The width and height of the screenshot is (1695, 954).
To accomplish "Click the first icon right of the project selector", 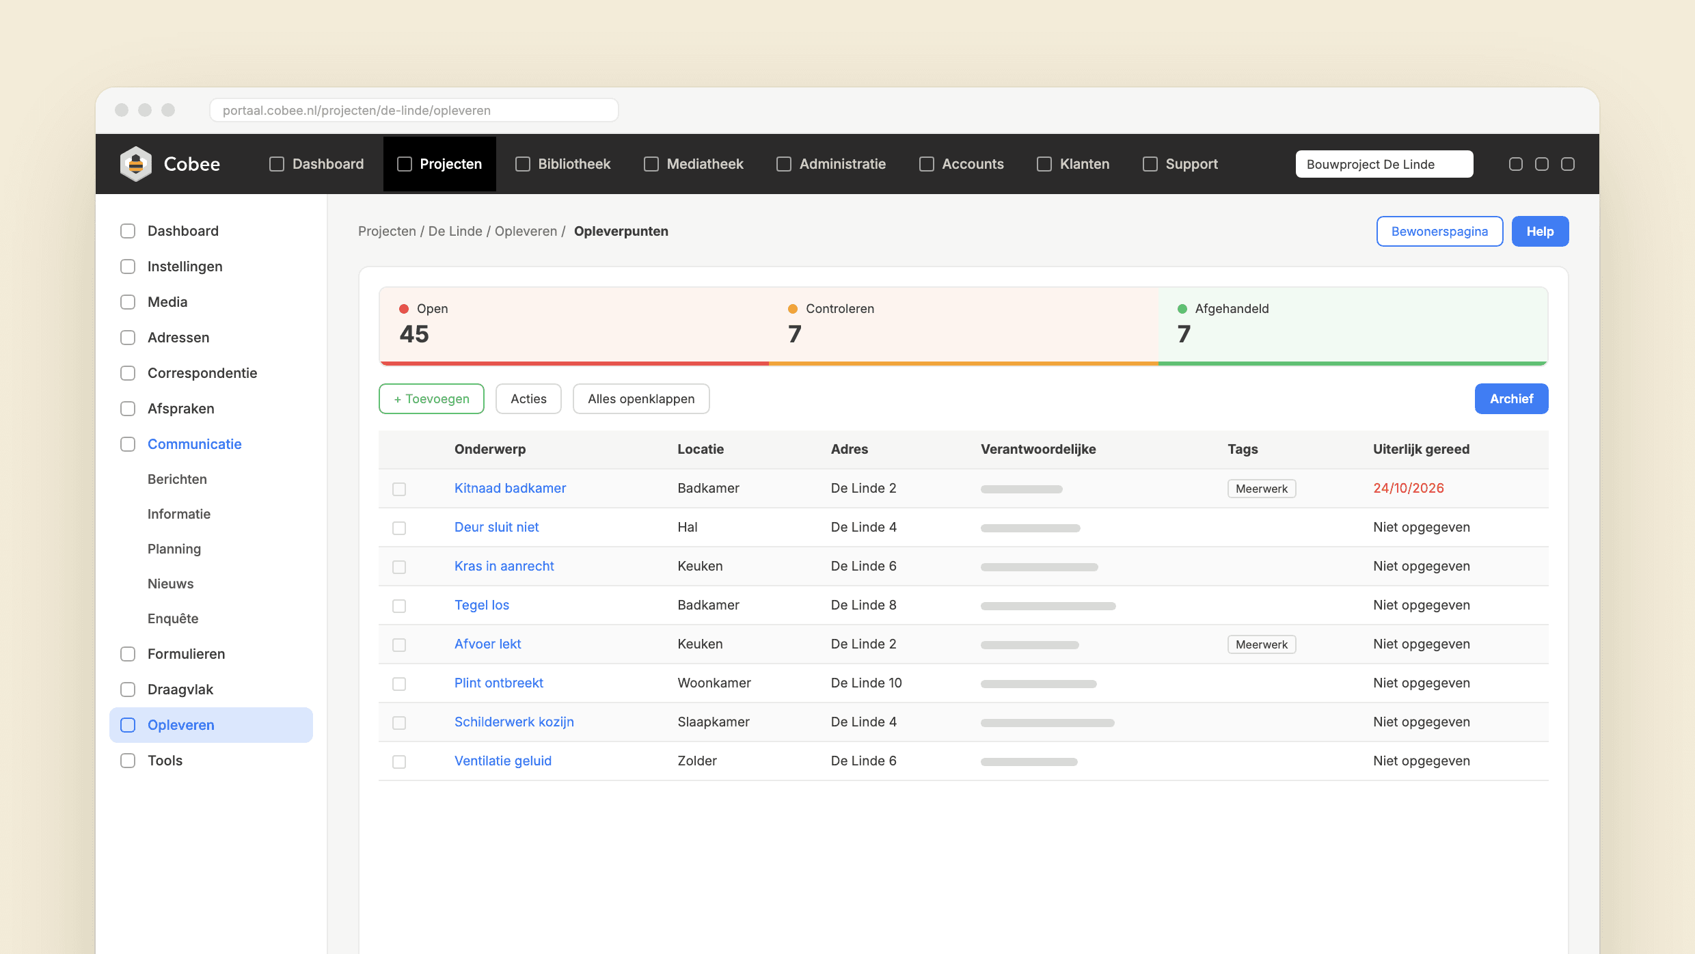I will [1516, 164].
